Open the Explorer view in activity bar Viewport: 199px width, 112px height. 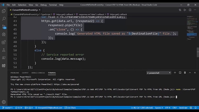click(x=4, y=11)
